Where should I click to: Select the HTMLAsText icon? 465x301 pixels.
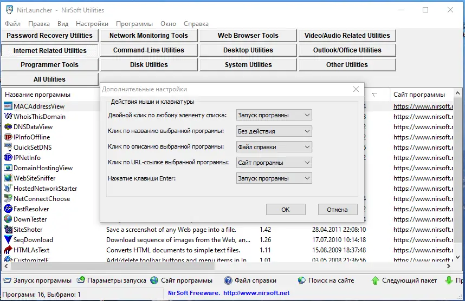(8, 250)
